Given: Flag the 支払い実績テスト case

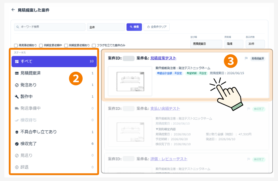Looking at the screenshot, I should (x=248, y=109).
